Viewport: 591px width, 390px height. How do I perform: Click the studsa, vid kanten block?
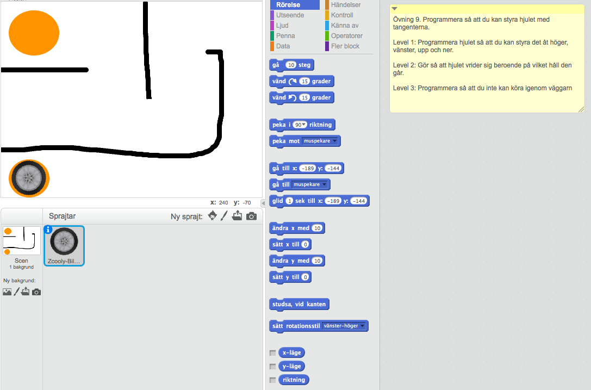click(299, 305)
